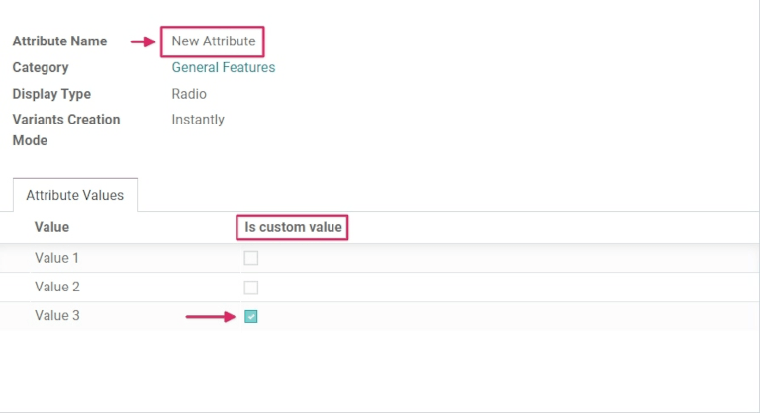The width and height of the screenshot is (760, 413).
Task: Select the Value 3 row
Action: click(x=57, y=316)
